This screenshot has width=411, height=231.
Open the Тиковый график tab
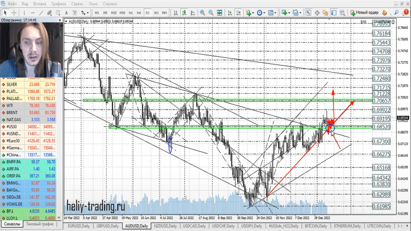click(39, 224)
